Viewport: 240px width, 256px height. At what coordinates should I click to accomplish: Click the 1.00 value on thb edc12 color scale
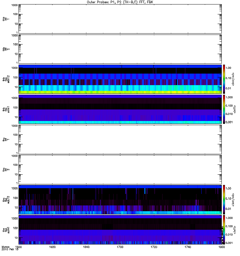[228, 68]
